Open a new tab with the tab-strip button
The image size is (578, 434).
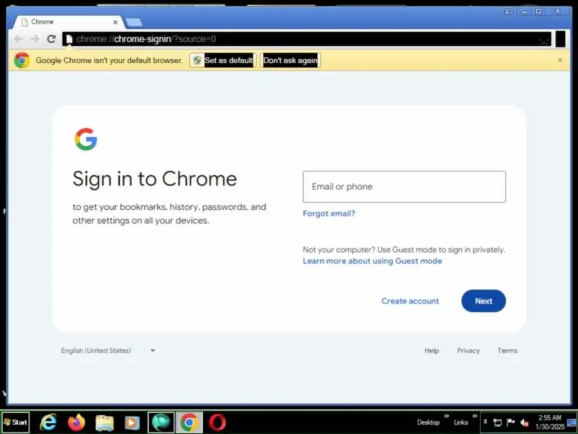tap(133, 23)
